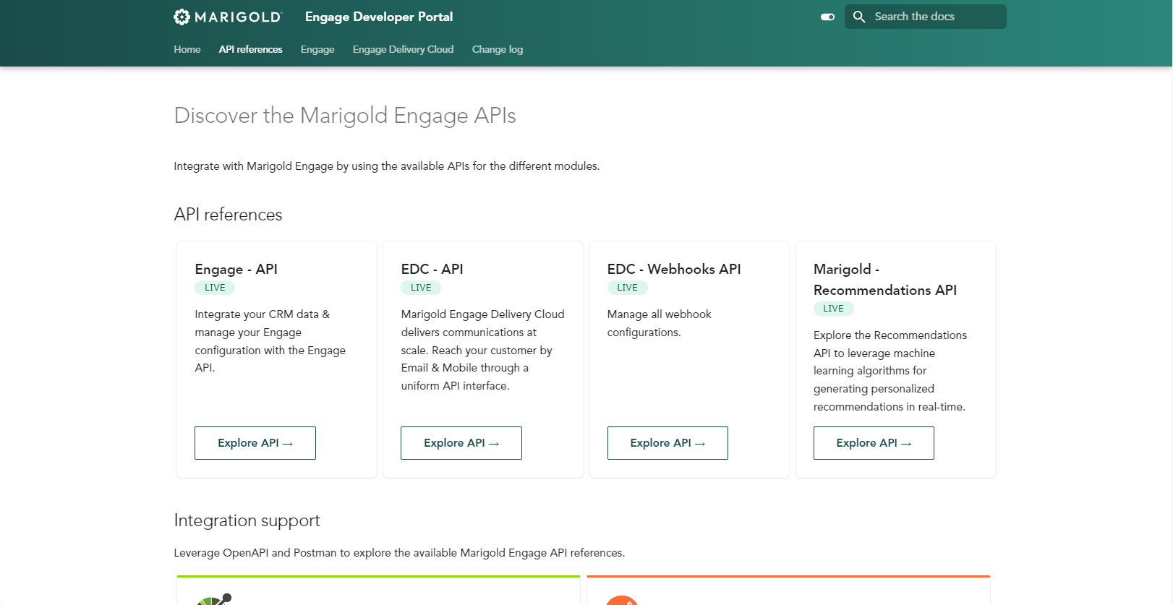Click the Marigold - Recommendations API heading

point(884,280)
